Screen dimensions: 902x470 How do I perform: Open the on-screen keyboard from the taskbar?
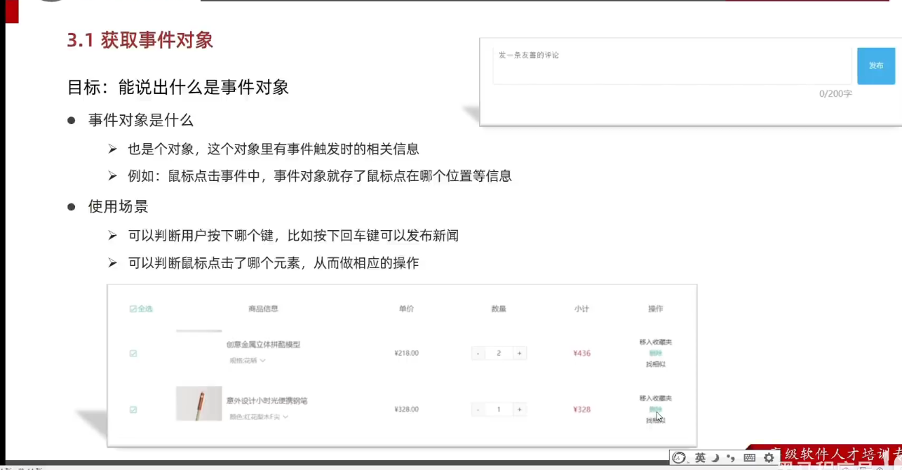(749, 457)
